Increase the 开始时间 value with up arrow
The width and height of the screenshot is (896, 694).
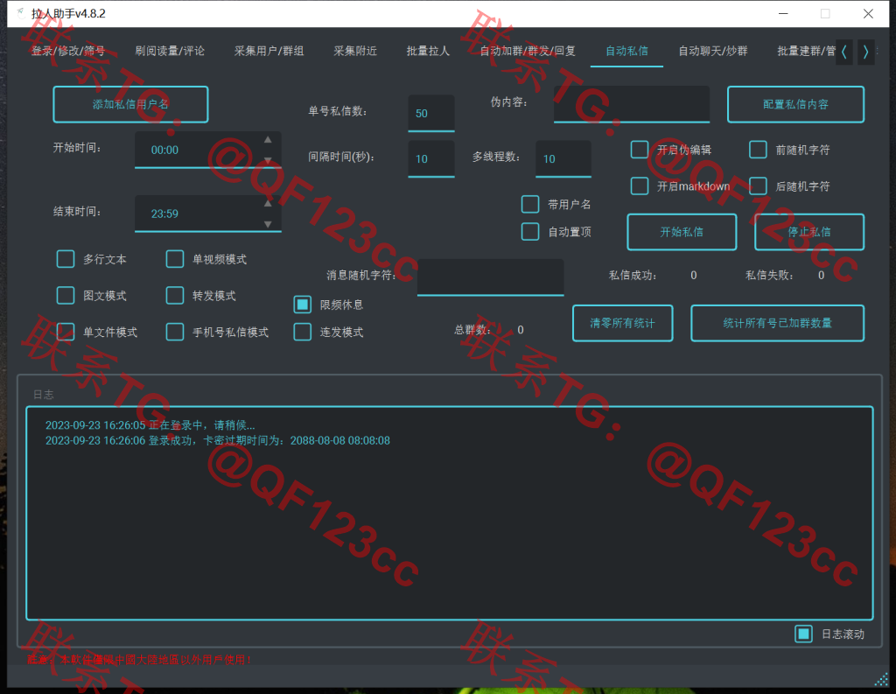point(268,139)
